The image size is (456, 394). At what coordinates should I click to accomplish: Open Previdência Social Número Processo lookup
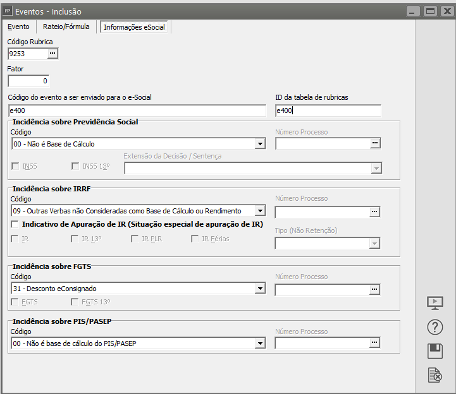click(375, 143)
